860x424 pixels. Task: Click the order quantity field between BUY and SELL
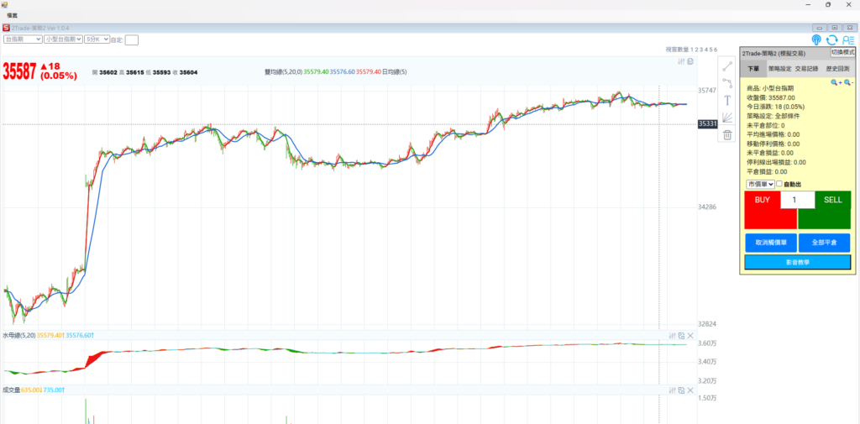tap(797, 200)
